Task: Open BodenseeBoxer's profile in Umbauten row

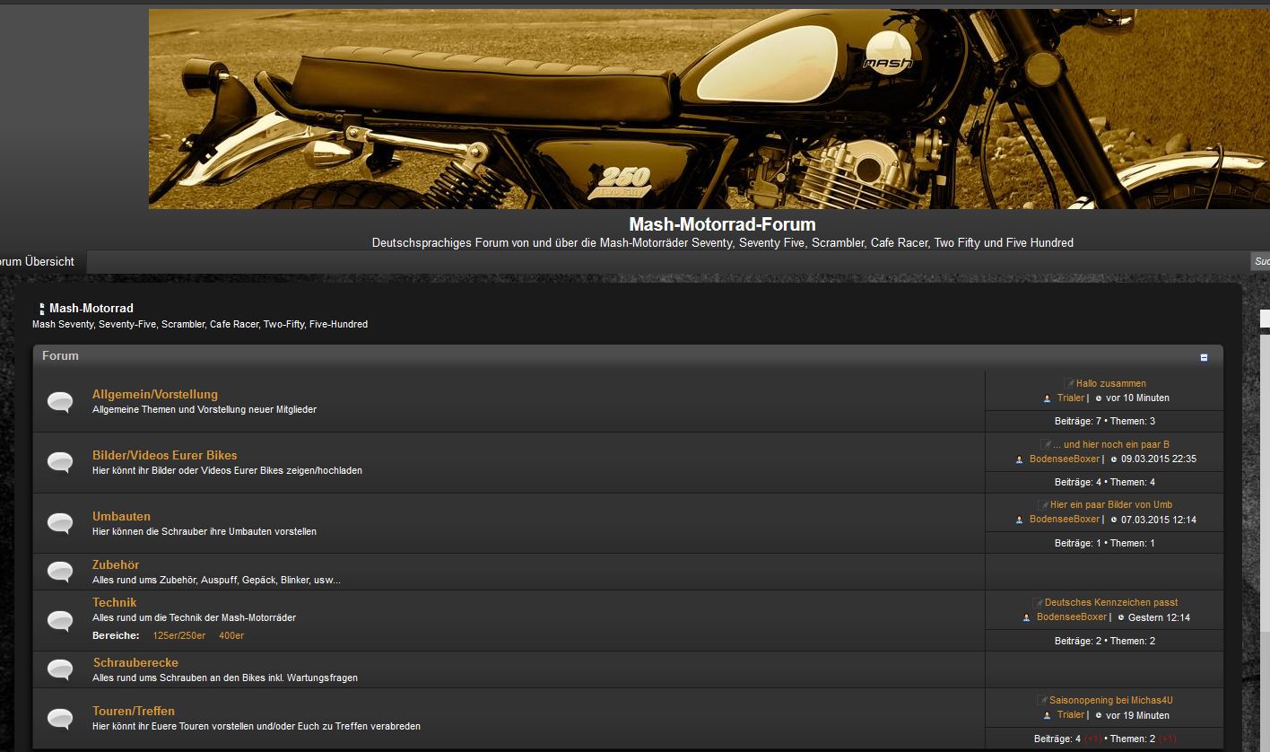Action: [1065, 519]
